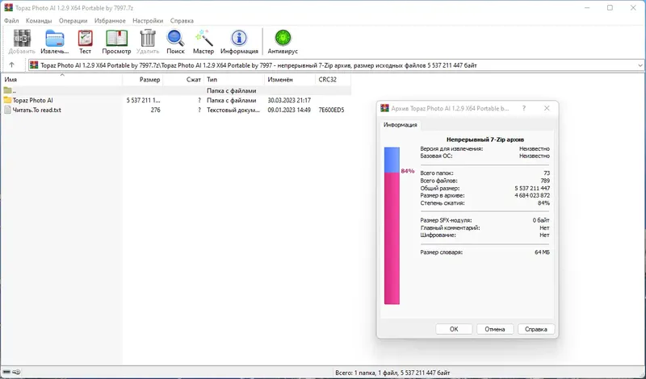646x379 pixels.
Task: Click the 84% compression ratio bar
Action: (x=392, y=226)
